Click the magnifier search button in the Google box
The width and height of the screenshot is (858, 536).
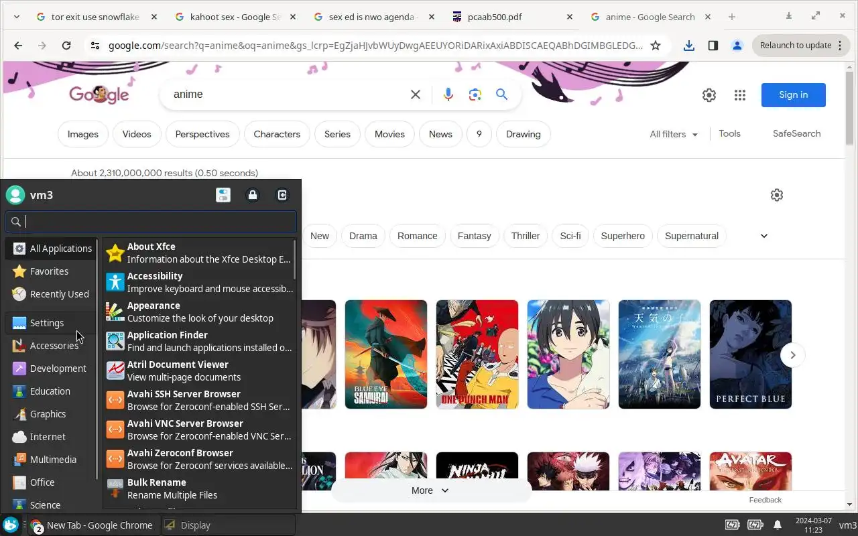[x=501, y=94]
